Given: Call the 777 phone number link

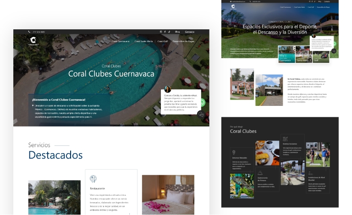Looking at the screenshot, I should click(38, 32).
